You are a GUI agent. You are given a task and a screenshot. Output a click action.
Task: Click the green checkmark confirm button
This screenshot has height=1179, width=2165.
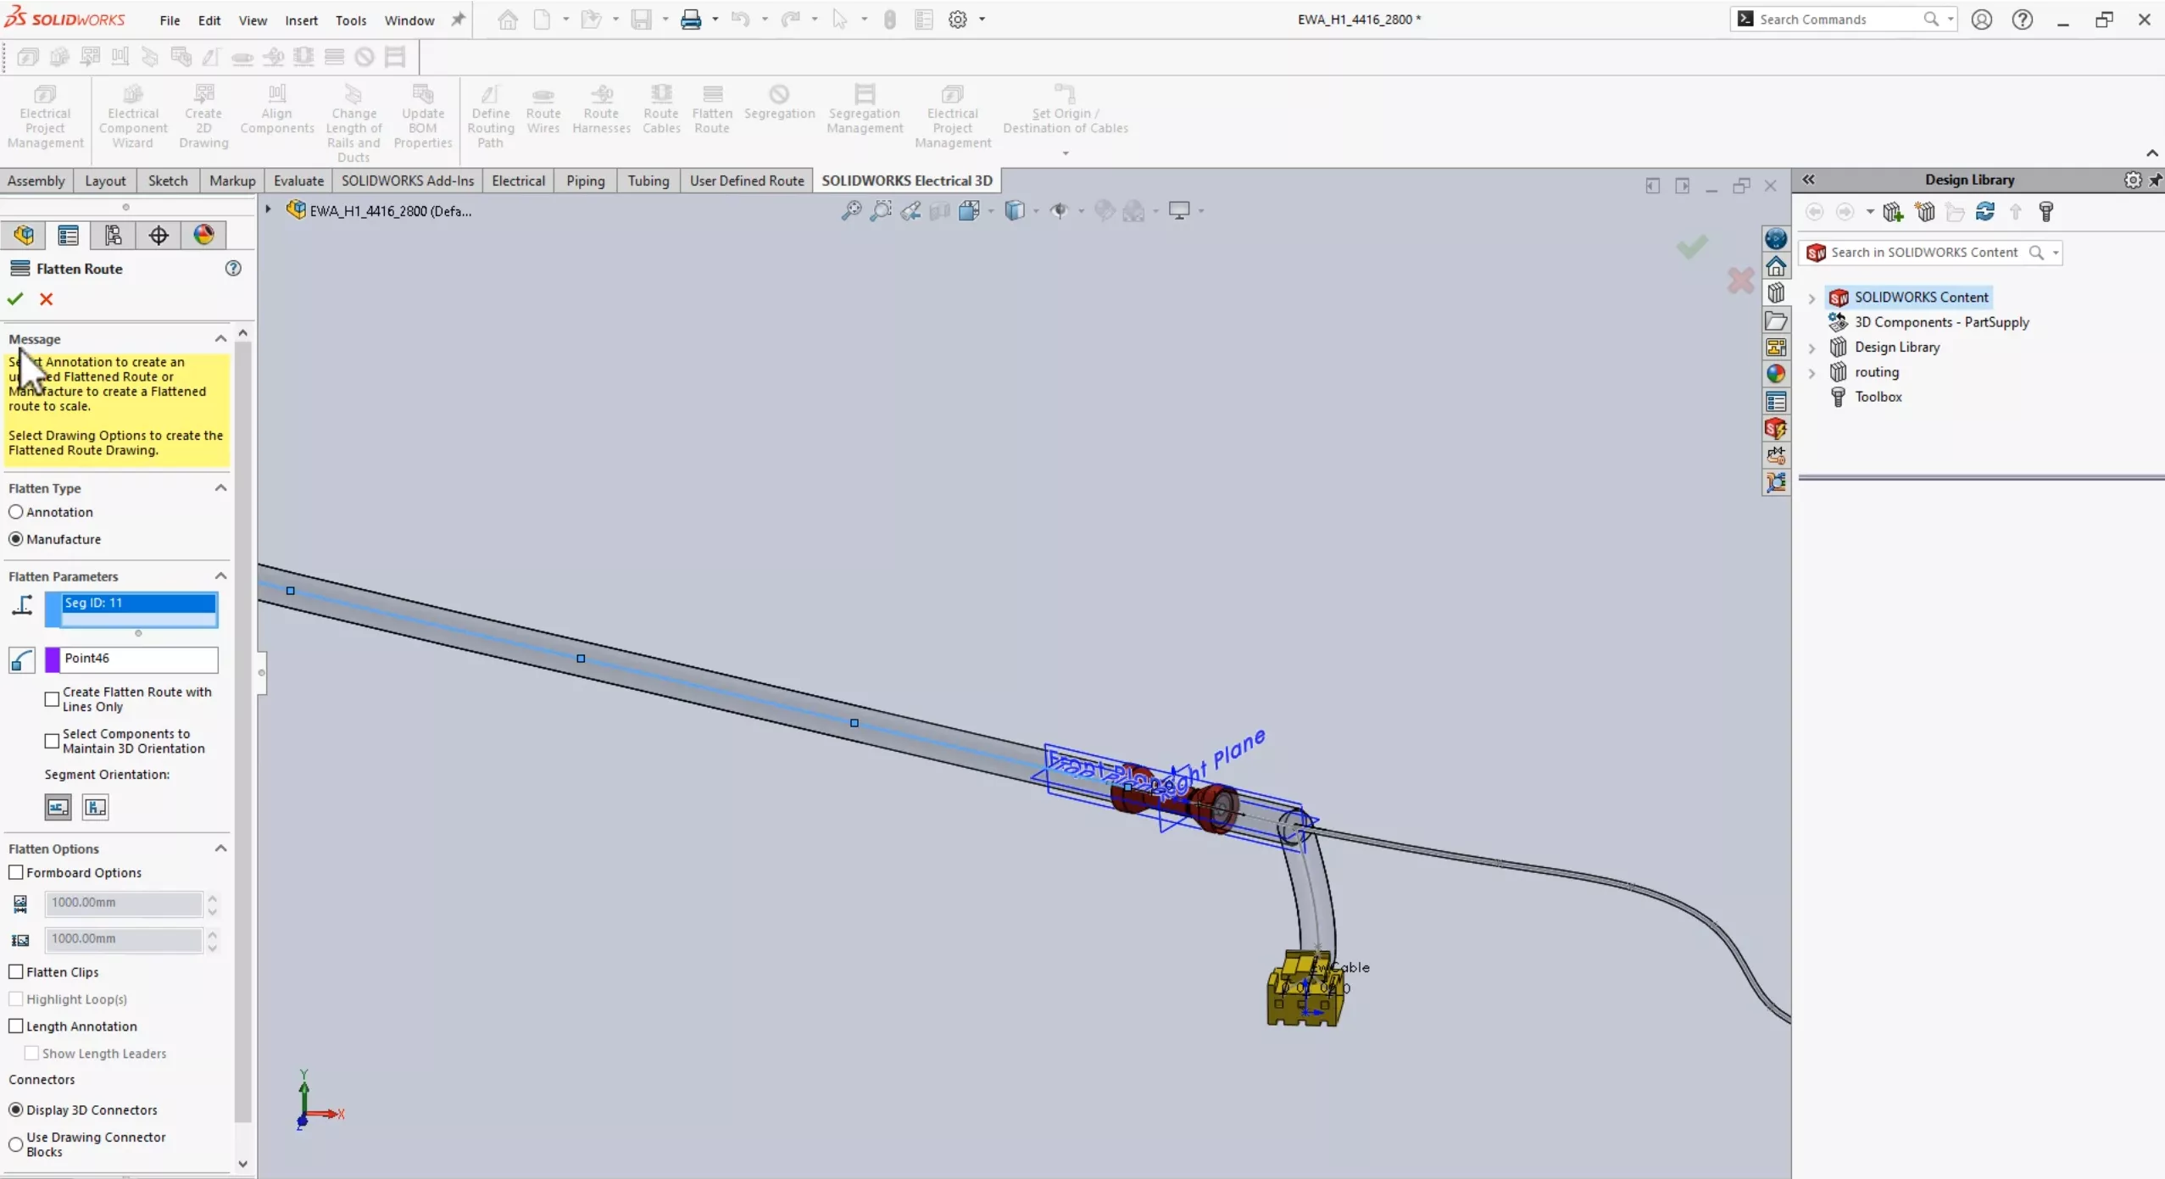[x=16, y=298]
